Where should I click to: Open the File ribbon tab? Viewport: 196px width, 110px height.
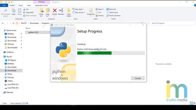(4, 5)
